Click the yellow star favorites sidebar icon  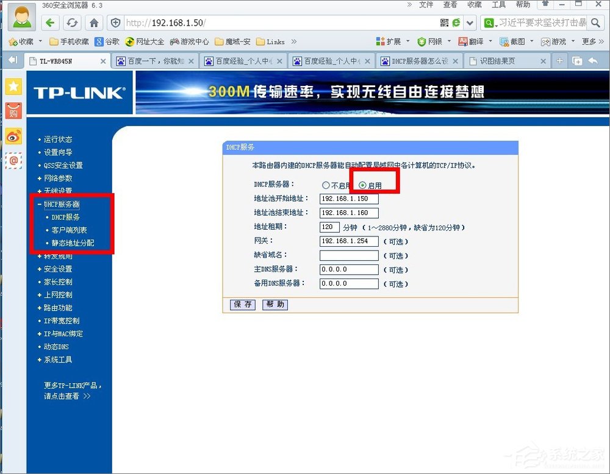tap(13, 87)
